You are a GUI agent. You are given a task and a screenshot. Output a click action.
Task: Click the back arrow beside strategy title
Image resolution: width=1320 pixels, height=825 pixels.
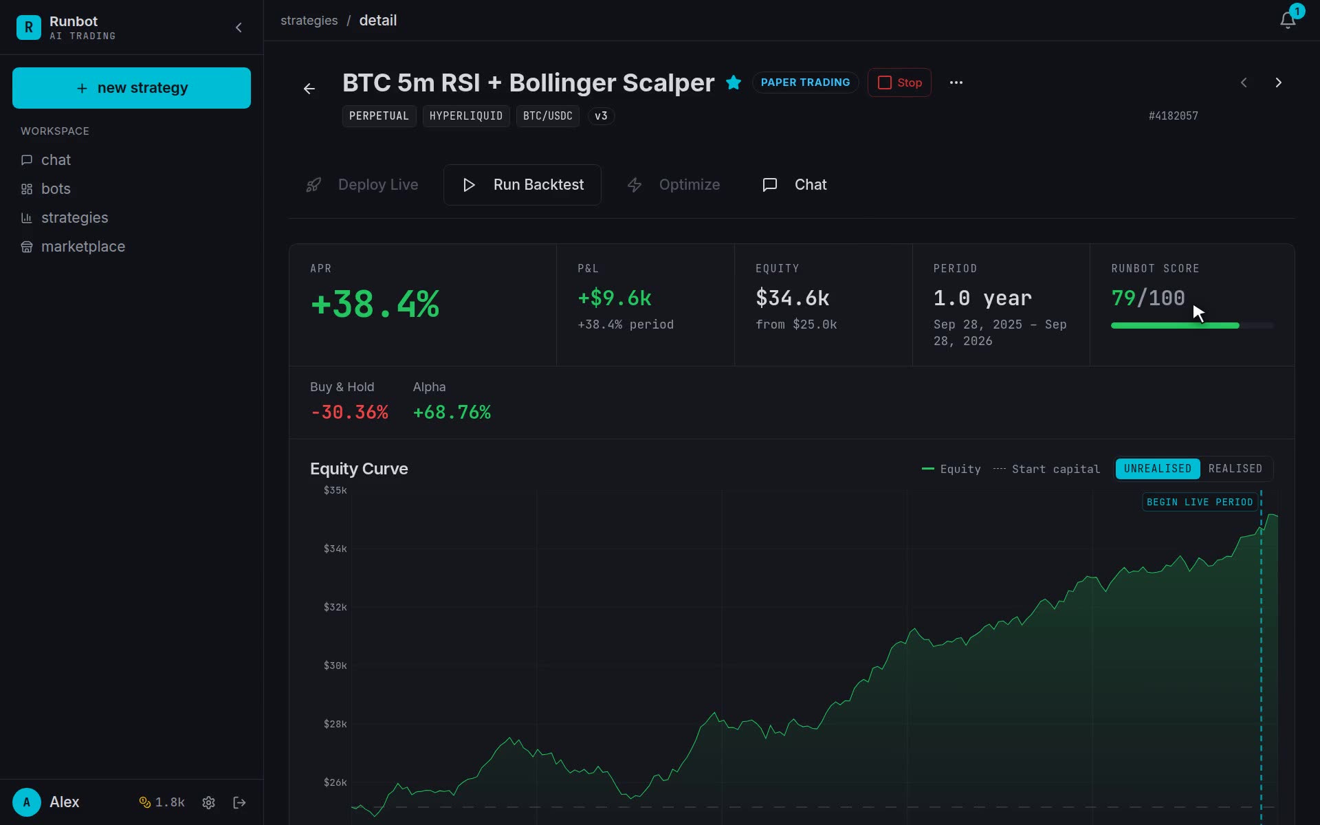click(309, 89)
